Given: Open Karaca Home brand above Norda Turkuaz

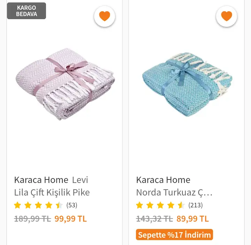Looking at the screenshot, I should coord(163,180).
